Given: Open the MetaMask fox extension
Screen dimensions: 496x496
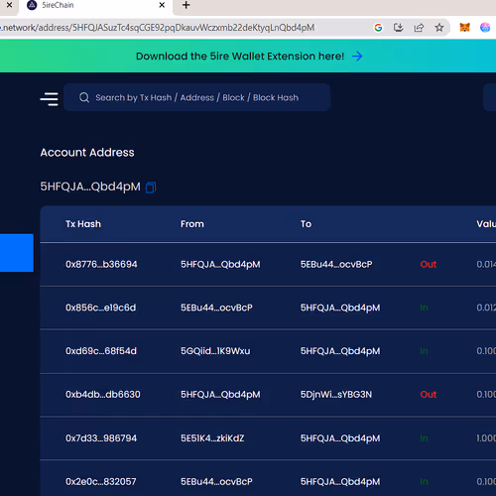Looking at the screenshot, I should [x=464, y=28].
